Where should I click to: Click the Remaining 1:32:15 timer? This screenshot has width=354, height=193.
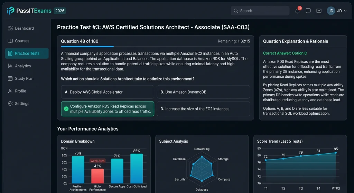(x=234, y=41)
